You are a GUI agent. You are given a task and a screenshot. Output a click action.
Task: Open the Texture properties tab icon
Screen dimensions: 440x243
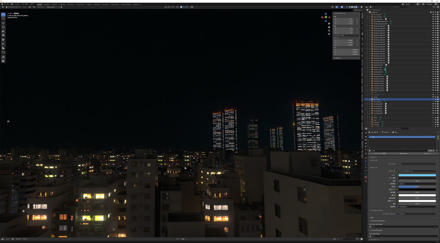(366, 181)
